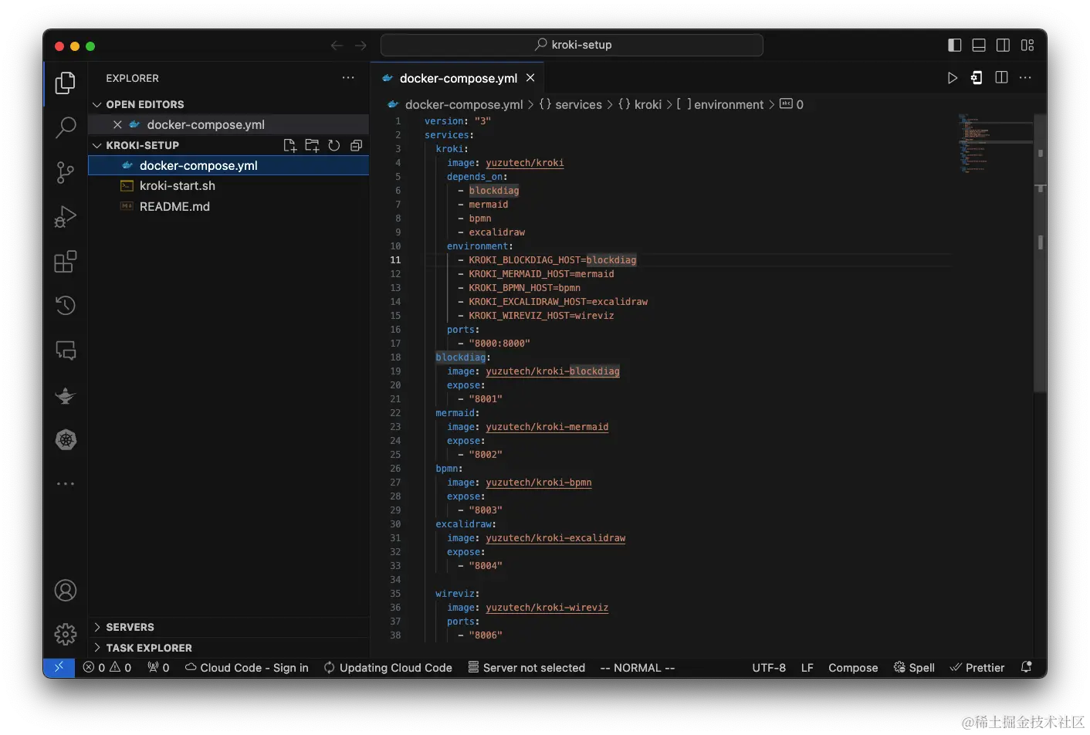The width and height of the screenshot is (1090, 735).
Task: Customize editor layout
Action: (x=1027, y=46)
